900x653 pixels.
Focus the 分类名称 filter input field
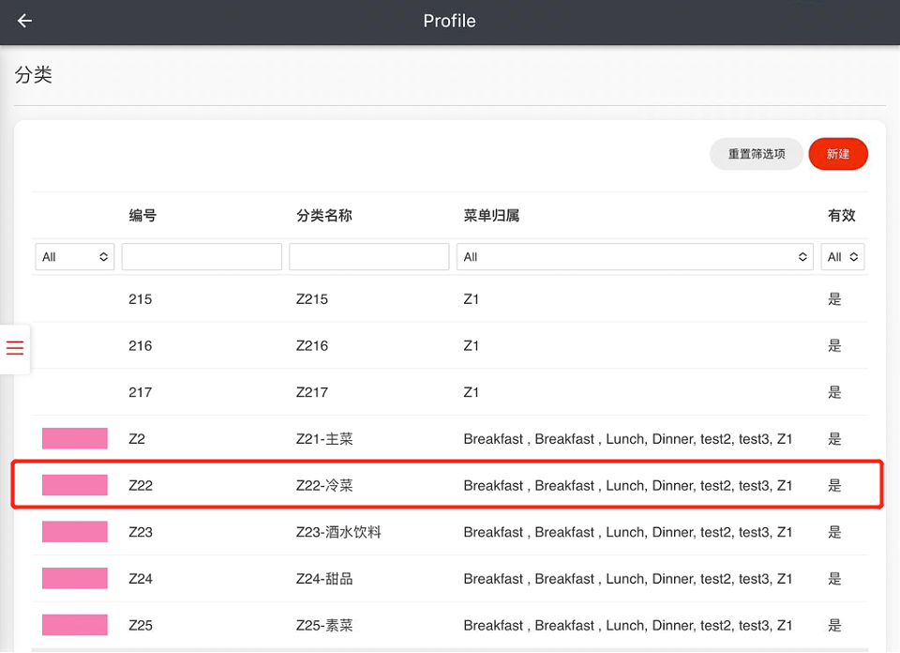tap(369, 257)
